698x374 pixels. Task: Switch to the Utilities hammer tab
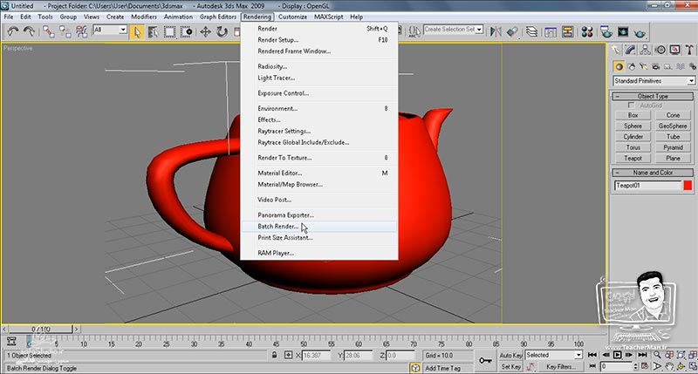tap(689, 50)
